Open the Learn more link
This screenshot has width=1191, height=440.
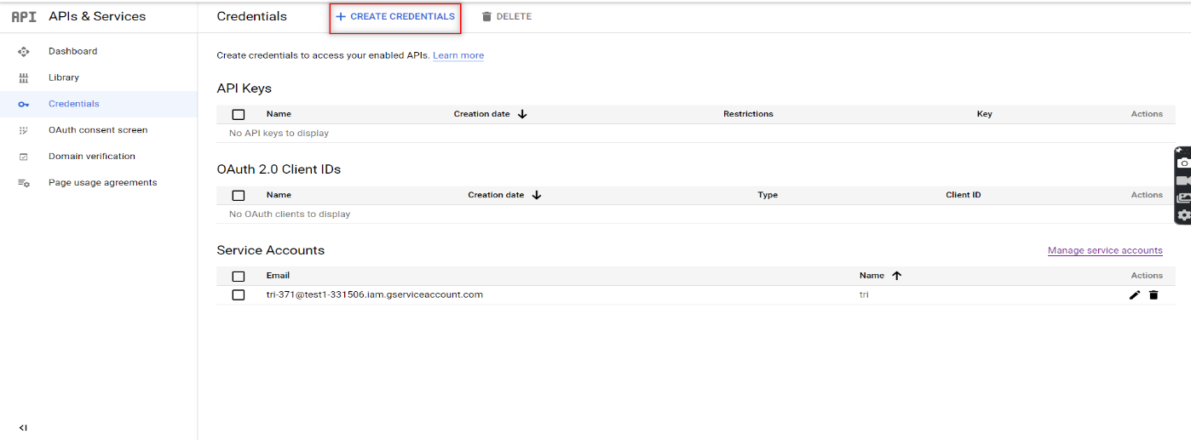click(x=458, y=55)
